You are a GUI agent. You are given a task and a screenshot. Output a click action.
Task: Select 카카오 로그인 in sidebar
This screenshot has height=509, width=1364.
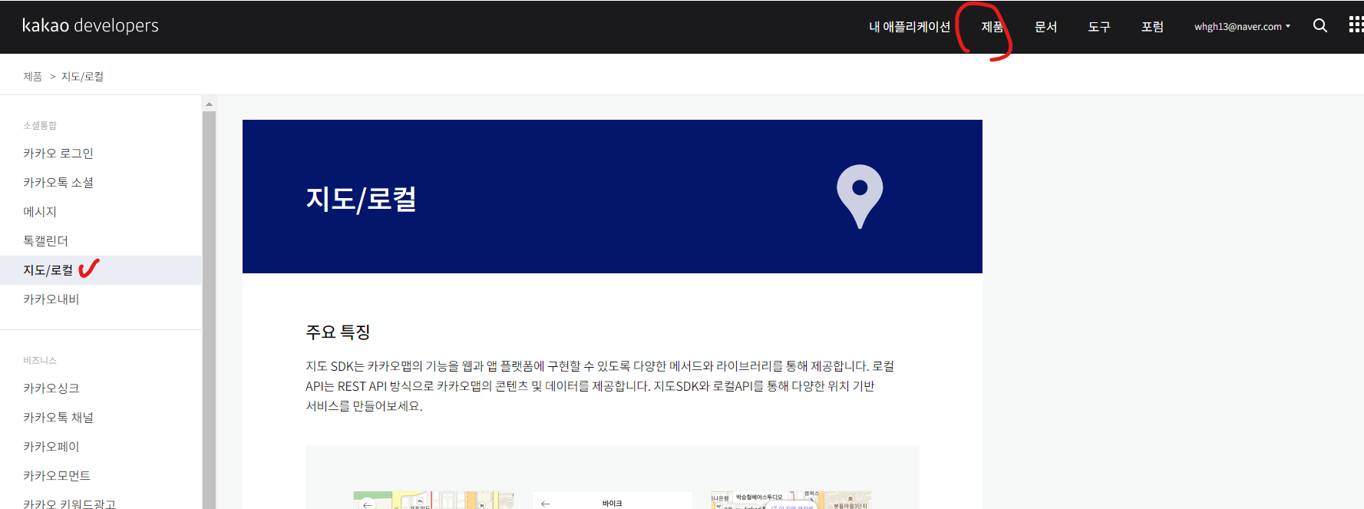[x=58, y=154]
